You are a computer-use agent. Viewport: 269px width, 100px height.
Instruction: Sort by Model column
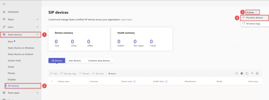pyautogui.click(x=219, y=81)
